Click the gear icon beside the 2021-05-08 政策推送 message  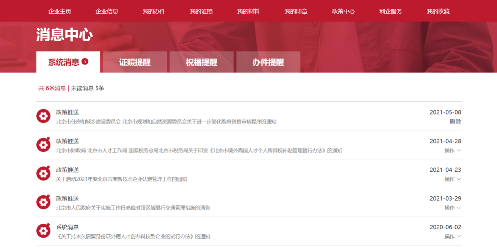click(44, 116)
